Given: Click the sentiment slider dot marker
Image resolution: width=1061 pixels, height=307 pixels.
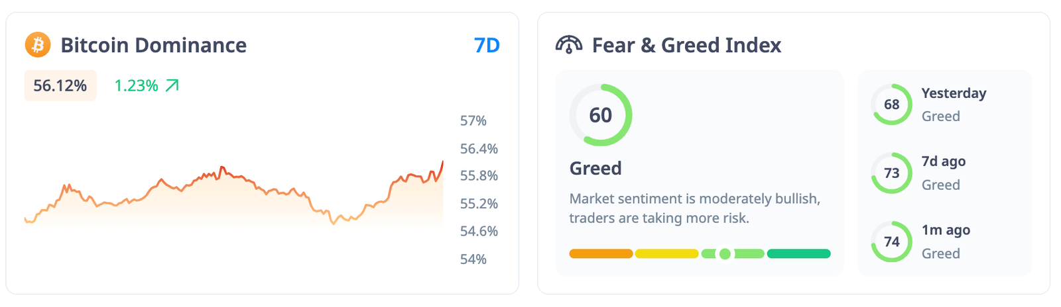Looking at the screenshot, I should pyautogui.click(x=725, y=253).
